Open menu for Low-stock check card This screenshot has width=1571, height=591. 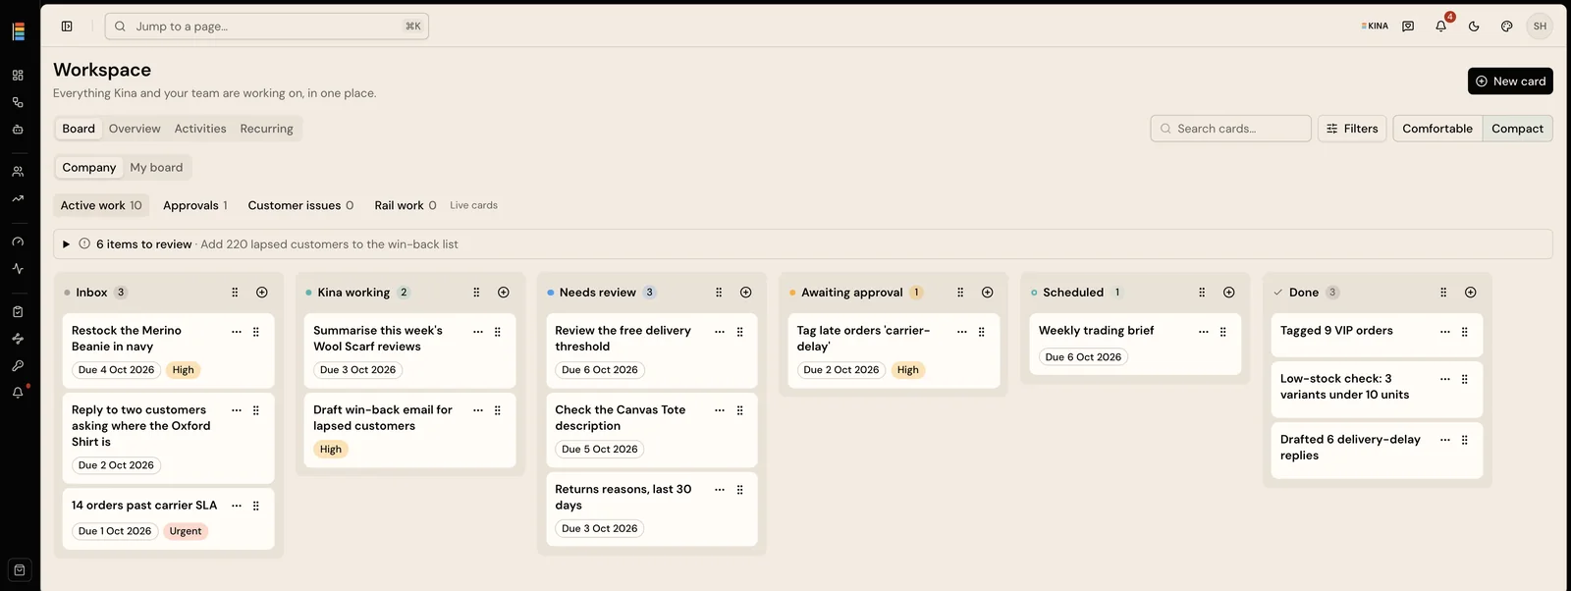click(x=1445, y=379)
